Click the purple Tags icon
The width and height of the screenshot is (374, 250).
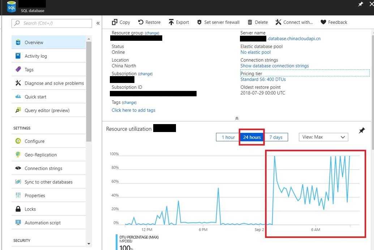click(x=18, y=69)
